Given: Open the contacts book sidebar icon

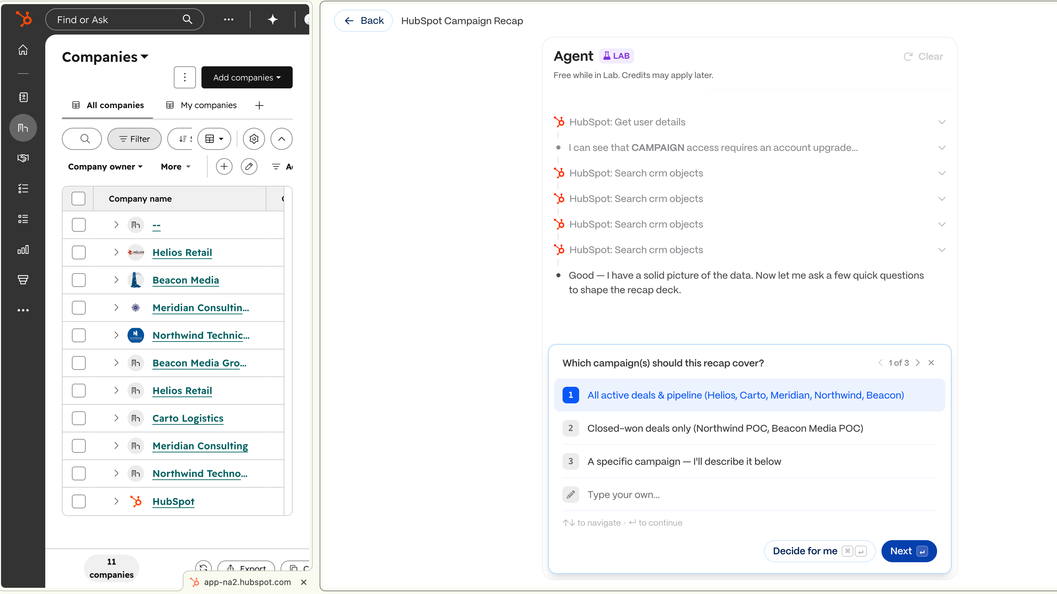Looking at the screenshot, I should click(x=23, y=97).
